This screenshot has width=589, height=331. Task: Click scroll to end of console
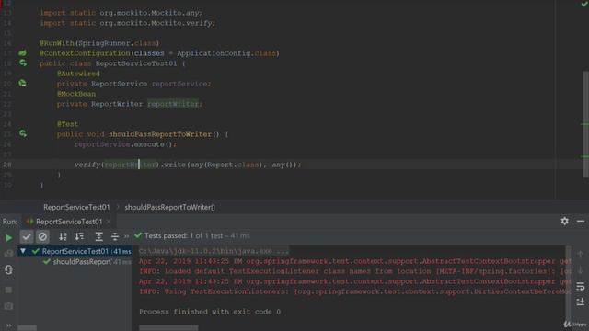(x=581, y=302)
